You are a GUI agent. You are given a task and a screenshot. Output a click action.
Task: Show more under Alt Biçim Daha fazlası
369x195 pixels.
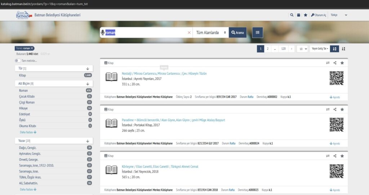click(28, 132)
